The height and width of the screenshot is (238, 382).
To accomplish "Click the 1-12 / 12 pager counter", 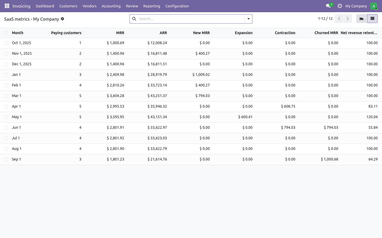I will [x=325, y=19].
